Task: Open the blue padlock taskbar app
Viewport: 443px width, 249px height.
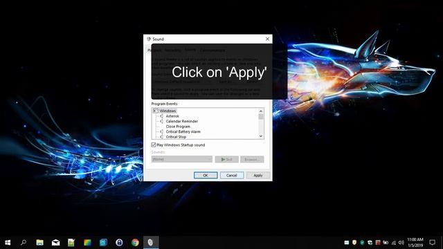Action: pyautogui.click(x=119, y=243)
